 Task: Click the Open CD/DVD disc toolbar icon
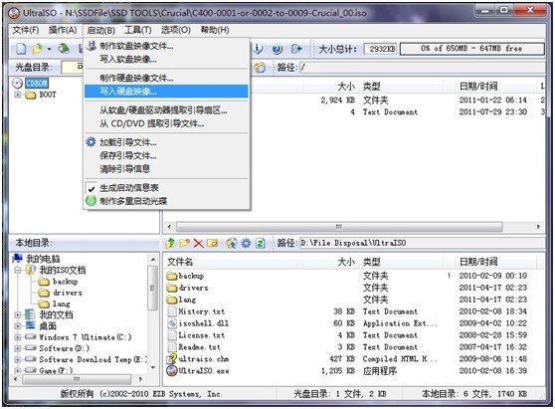point(64,48)
